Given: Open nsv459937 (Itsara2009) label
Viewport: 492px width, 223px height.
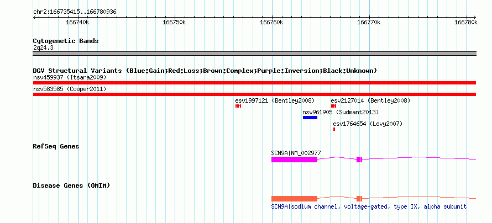Looking at the screenshot, I should point(70,77).
